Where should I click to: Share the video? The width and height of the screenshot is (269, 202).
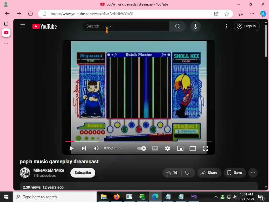(x=209, y=173)
